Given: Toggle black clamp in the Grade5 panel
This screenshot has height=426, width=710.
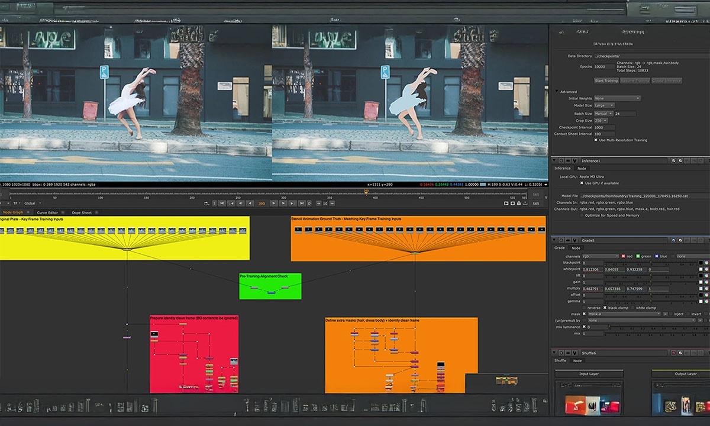Looking at the screenshot, I should [605, 308].
